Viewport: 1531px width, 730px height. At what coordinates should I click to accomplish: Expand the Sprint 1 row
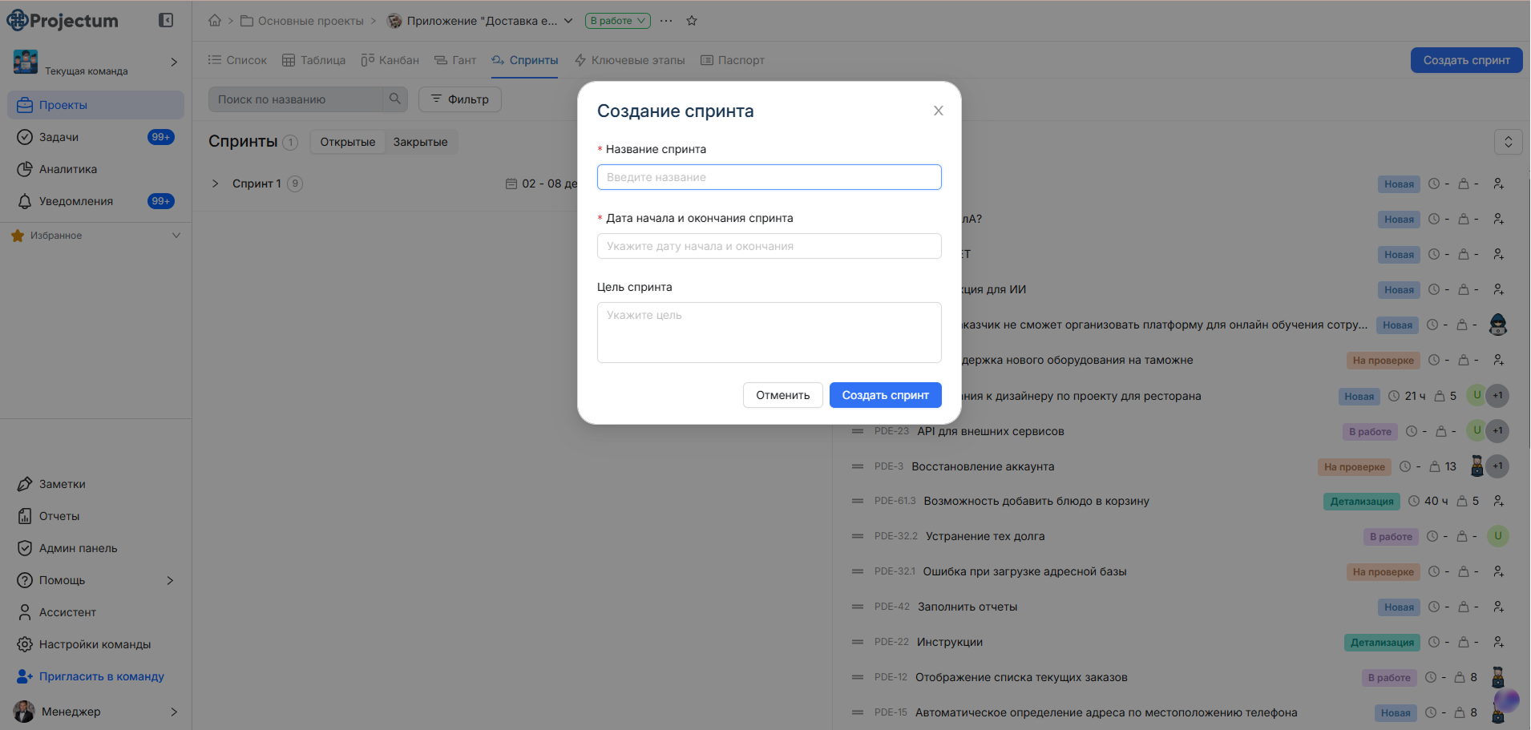(x=215, y=184)
